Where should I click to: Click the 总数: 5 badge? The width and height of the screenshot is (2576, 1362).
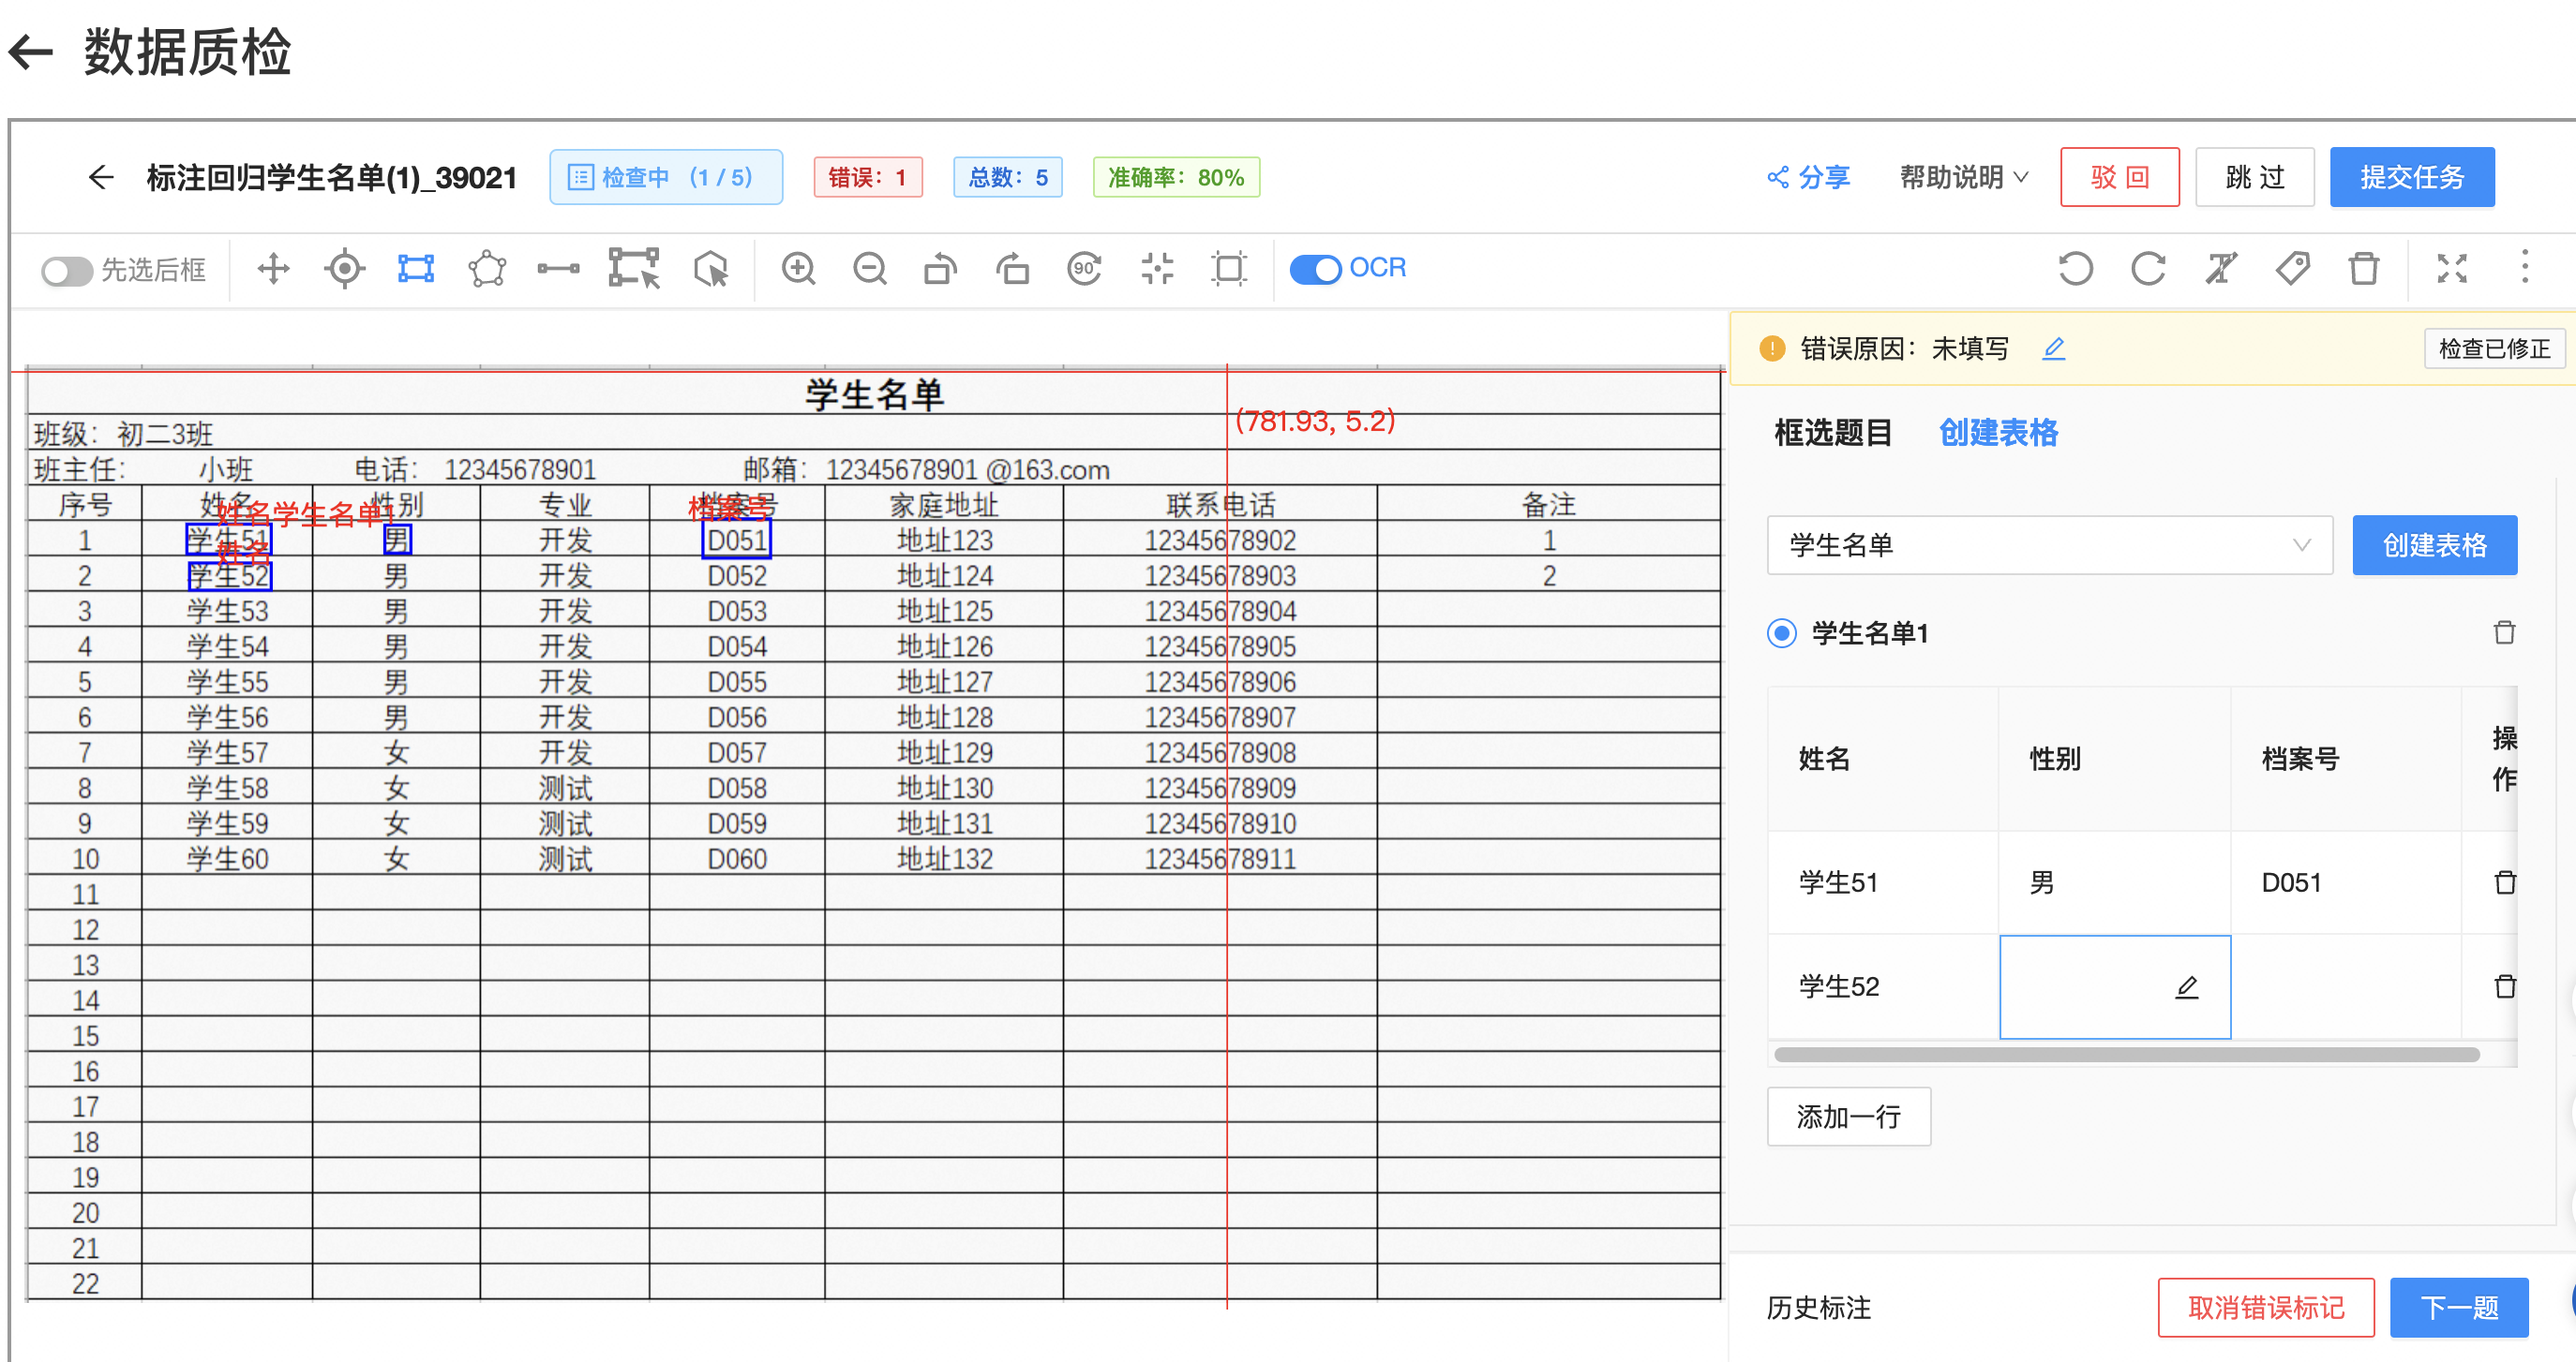point(1008,178)
